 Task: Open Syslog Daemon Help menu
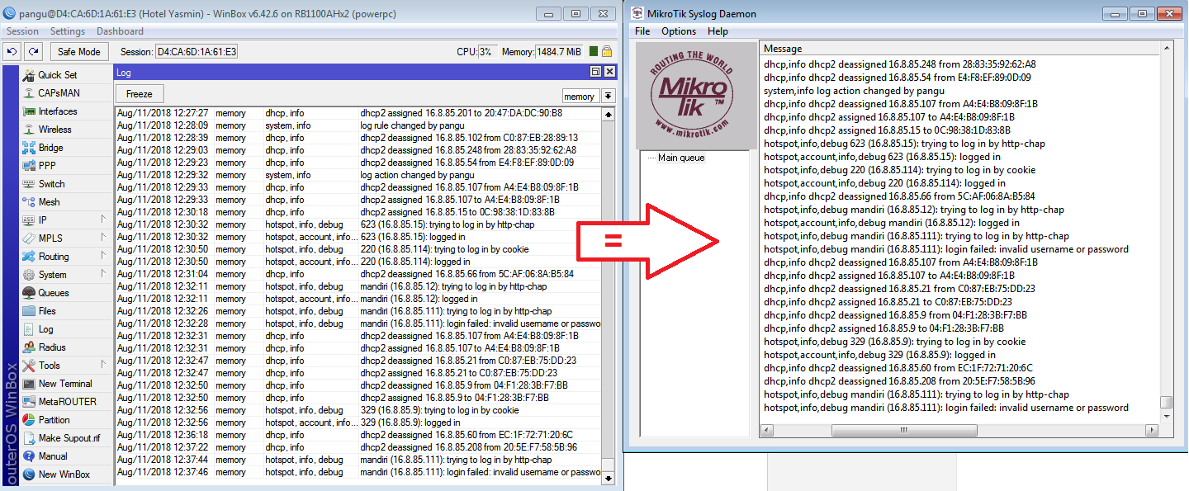coord(718,31)
